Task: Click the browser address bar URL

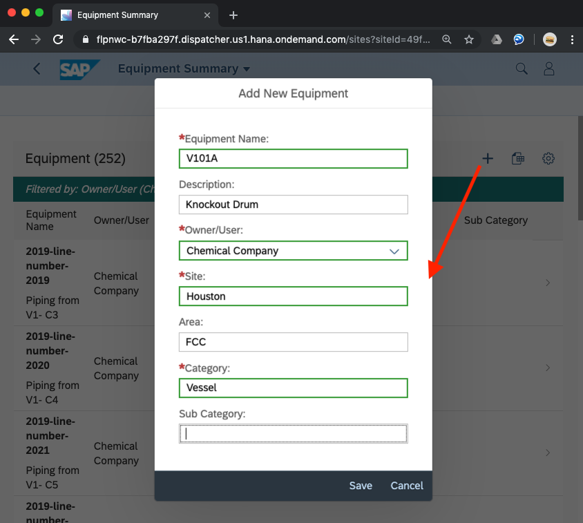Action: click(263, 39)
